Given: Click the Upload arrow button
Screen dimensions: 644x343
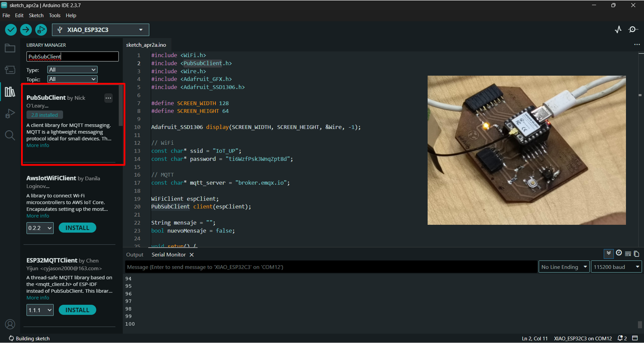Looking at the screenshot, I should click(26, 30).
